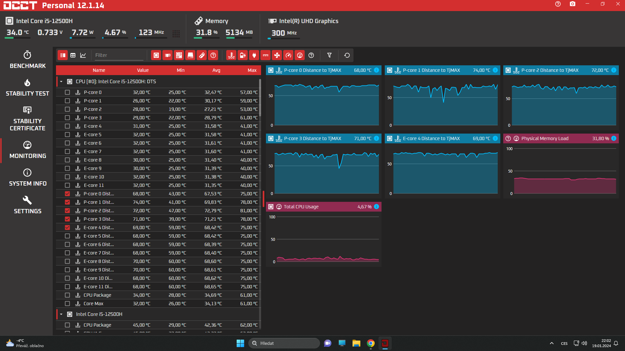This screenshot has height=351, width=625.
Task: Open File Explorer from the taskbar
Action: 356,343
